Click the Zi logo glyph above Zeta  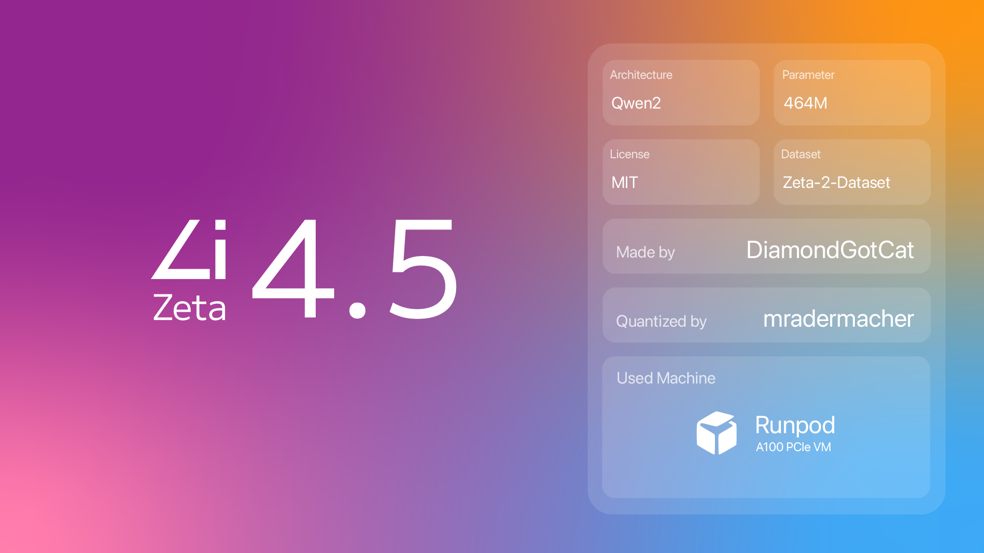pyautogui.click(x=189, y=249)
